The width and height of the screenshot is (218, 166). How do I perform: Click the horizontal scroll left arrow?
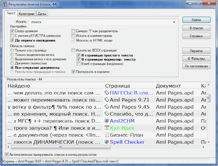tap(8, 147)
